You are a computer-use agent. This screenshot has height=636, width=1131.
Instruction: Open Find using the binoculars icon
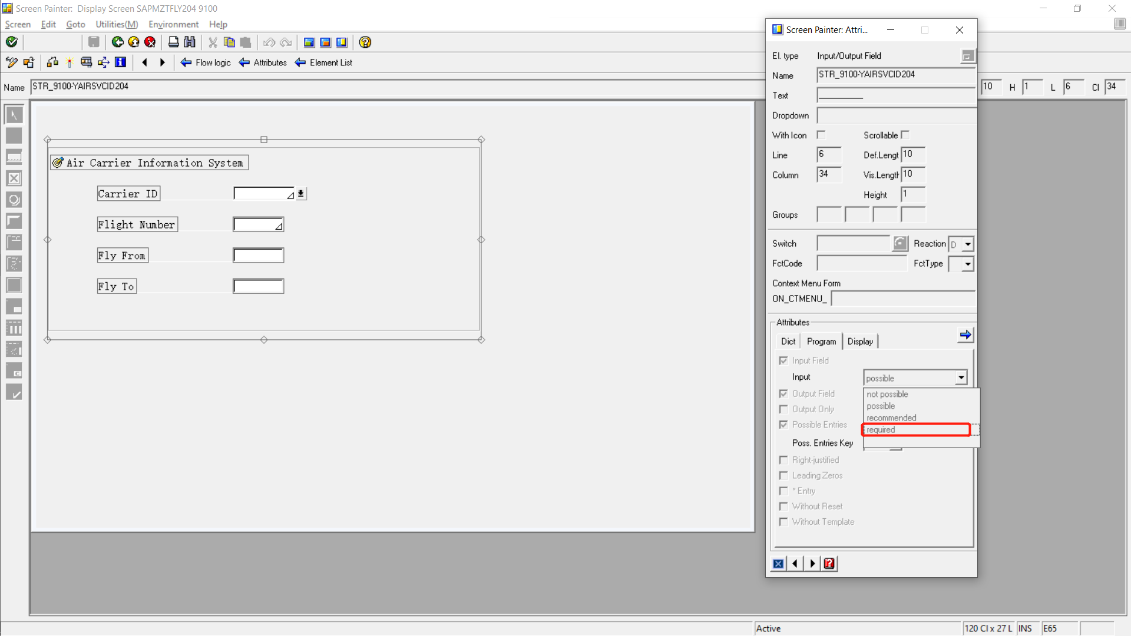[x=190, y=42]
